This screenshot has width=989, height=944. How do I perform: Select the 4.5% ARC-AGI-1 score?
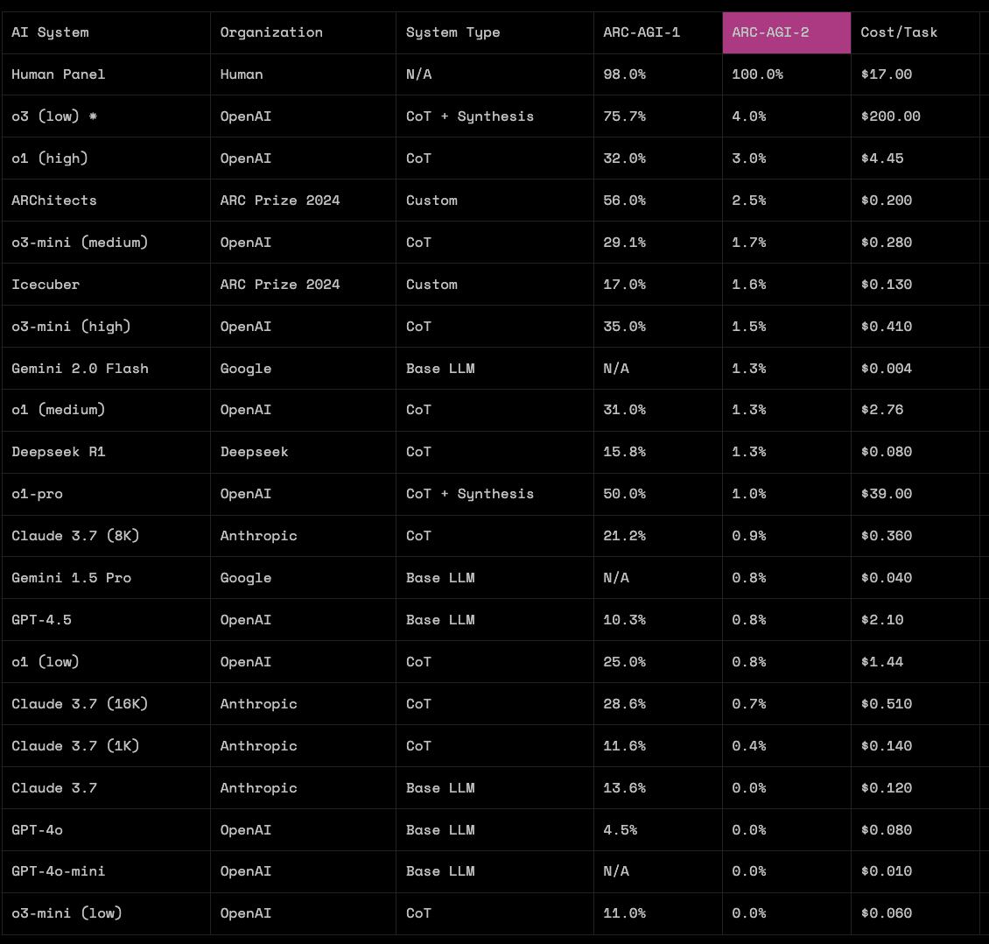tap(620, 830)
